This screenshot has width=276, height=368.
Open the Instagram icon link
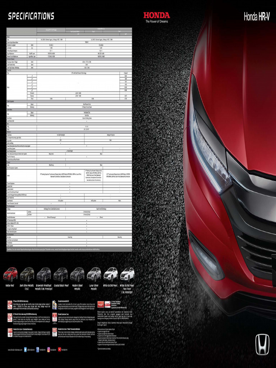coord(49,349)
